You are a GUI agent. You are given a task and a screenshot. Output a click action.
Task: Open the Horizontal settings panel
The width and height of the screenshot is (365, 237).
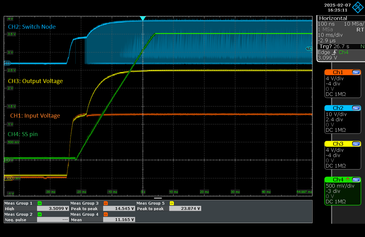[333, 18]
